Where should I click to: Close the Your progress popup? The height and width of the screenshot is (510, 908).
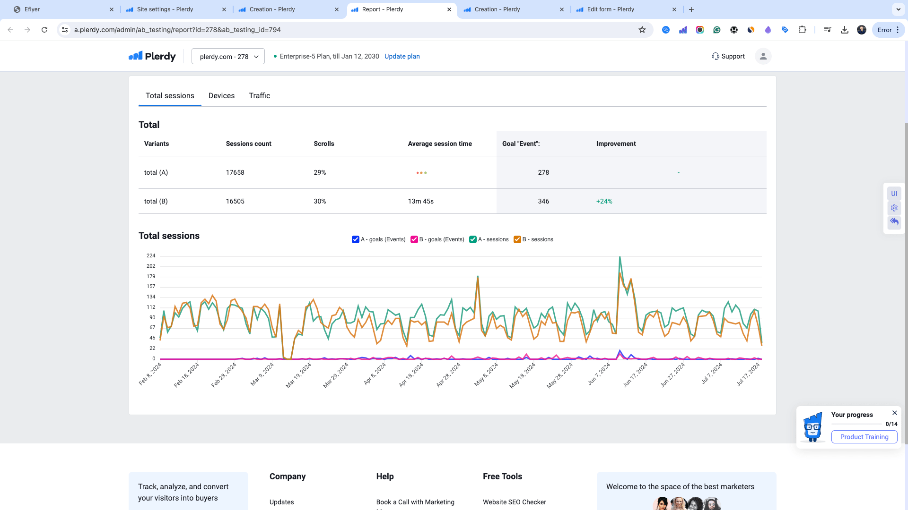click(x=895, y=412)
